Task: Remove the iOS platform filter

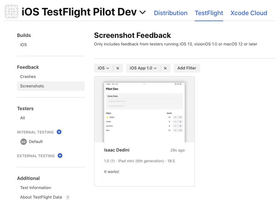Action: coord(118,68)
